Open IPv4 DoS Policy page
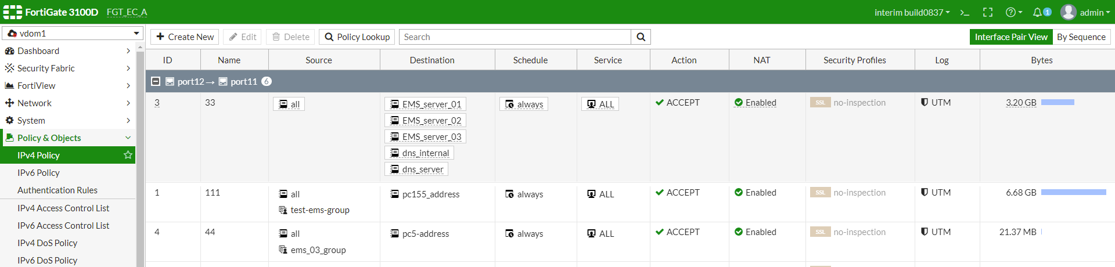Viewport: 1115px width, 267px height. [x=47, y=243]
